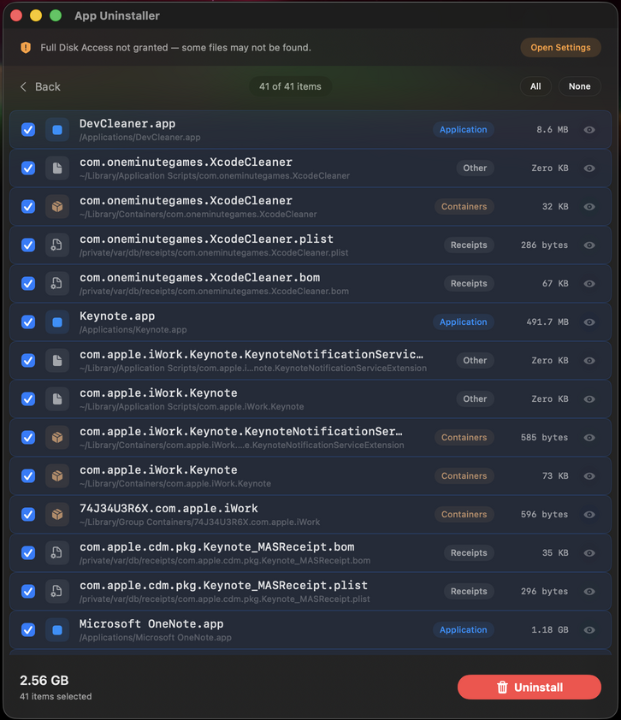
Task: Reveal Microsoft OneNote.app with its eye icon
Action: 589,630
